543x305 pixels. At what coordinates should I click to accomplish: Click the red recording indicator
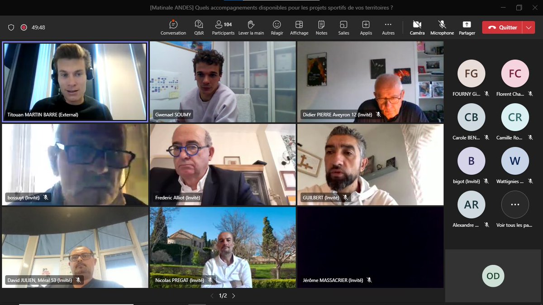click(24, 28)
